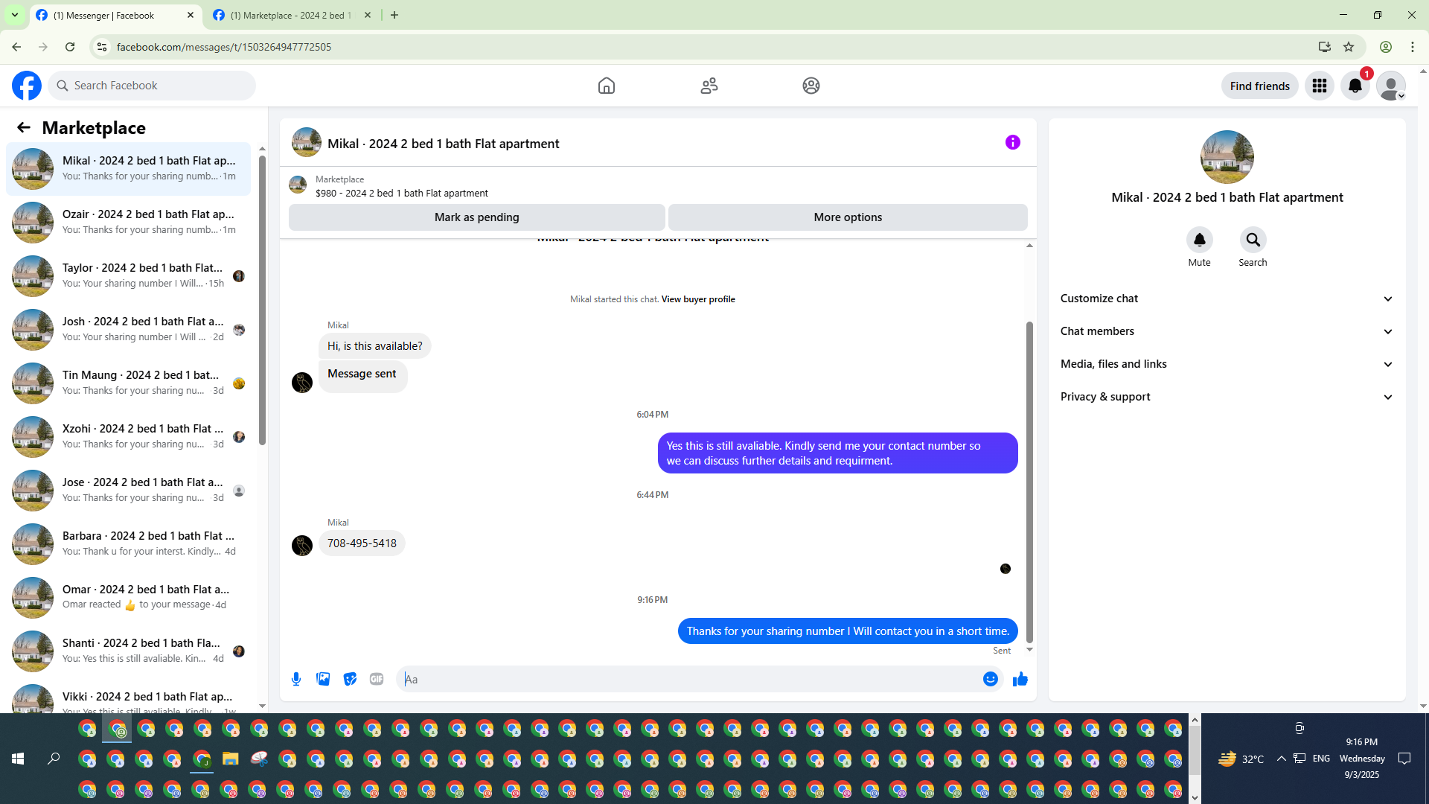Click the chat message scrollbar
The height and width of the screenshot is (804, 1429).
[1029, 482]
